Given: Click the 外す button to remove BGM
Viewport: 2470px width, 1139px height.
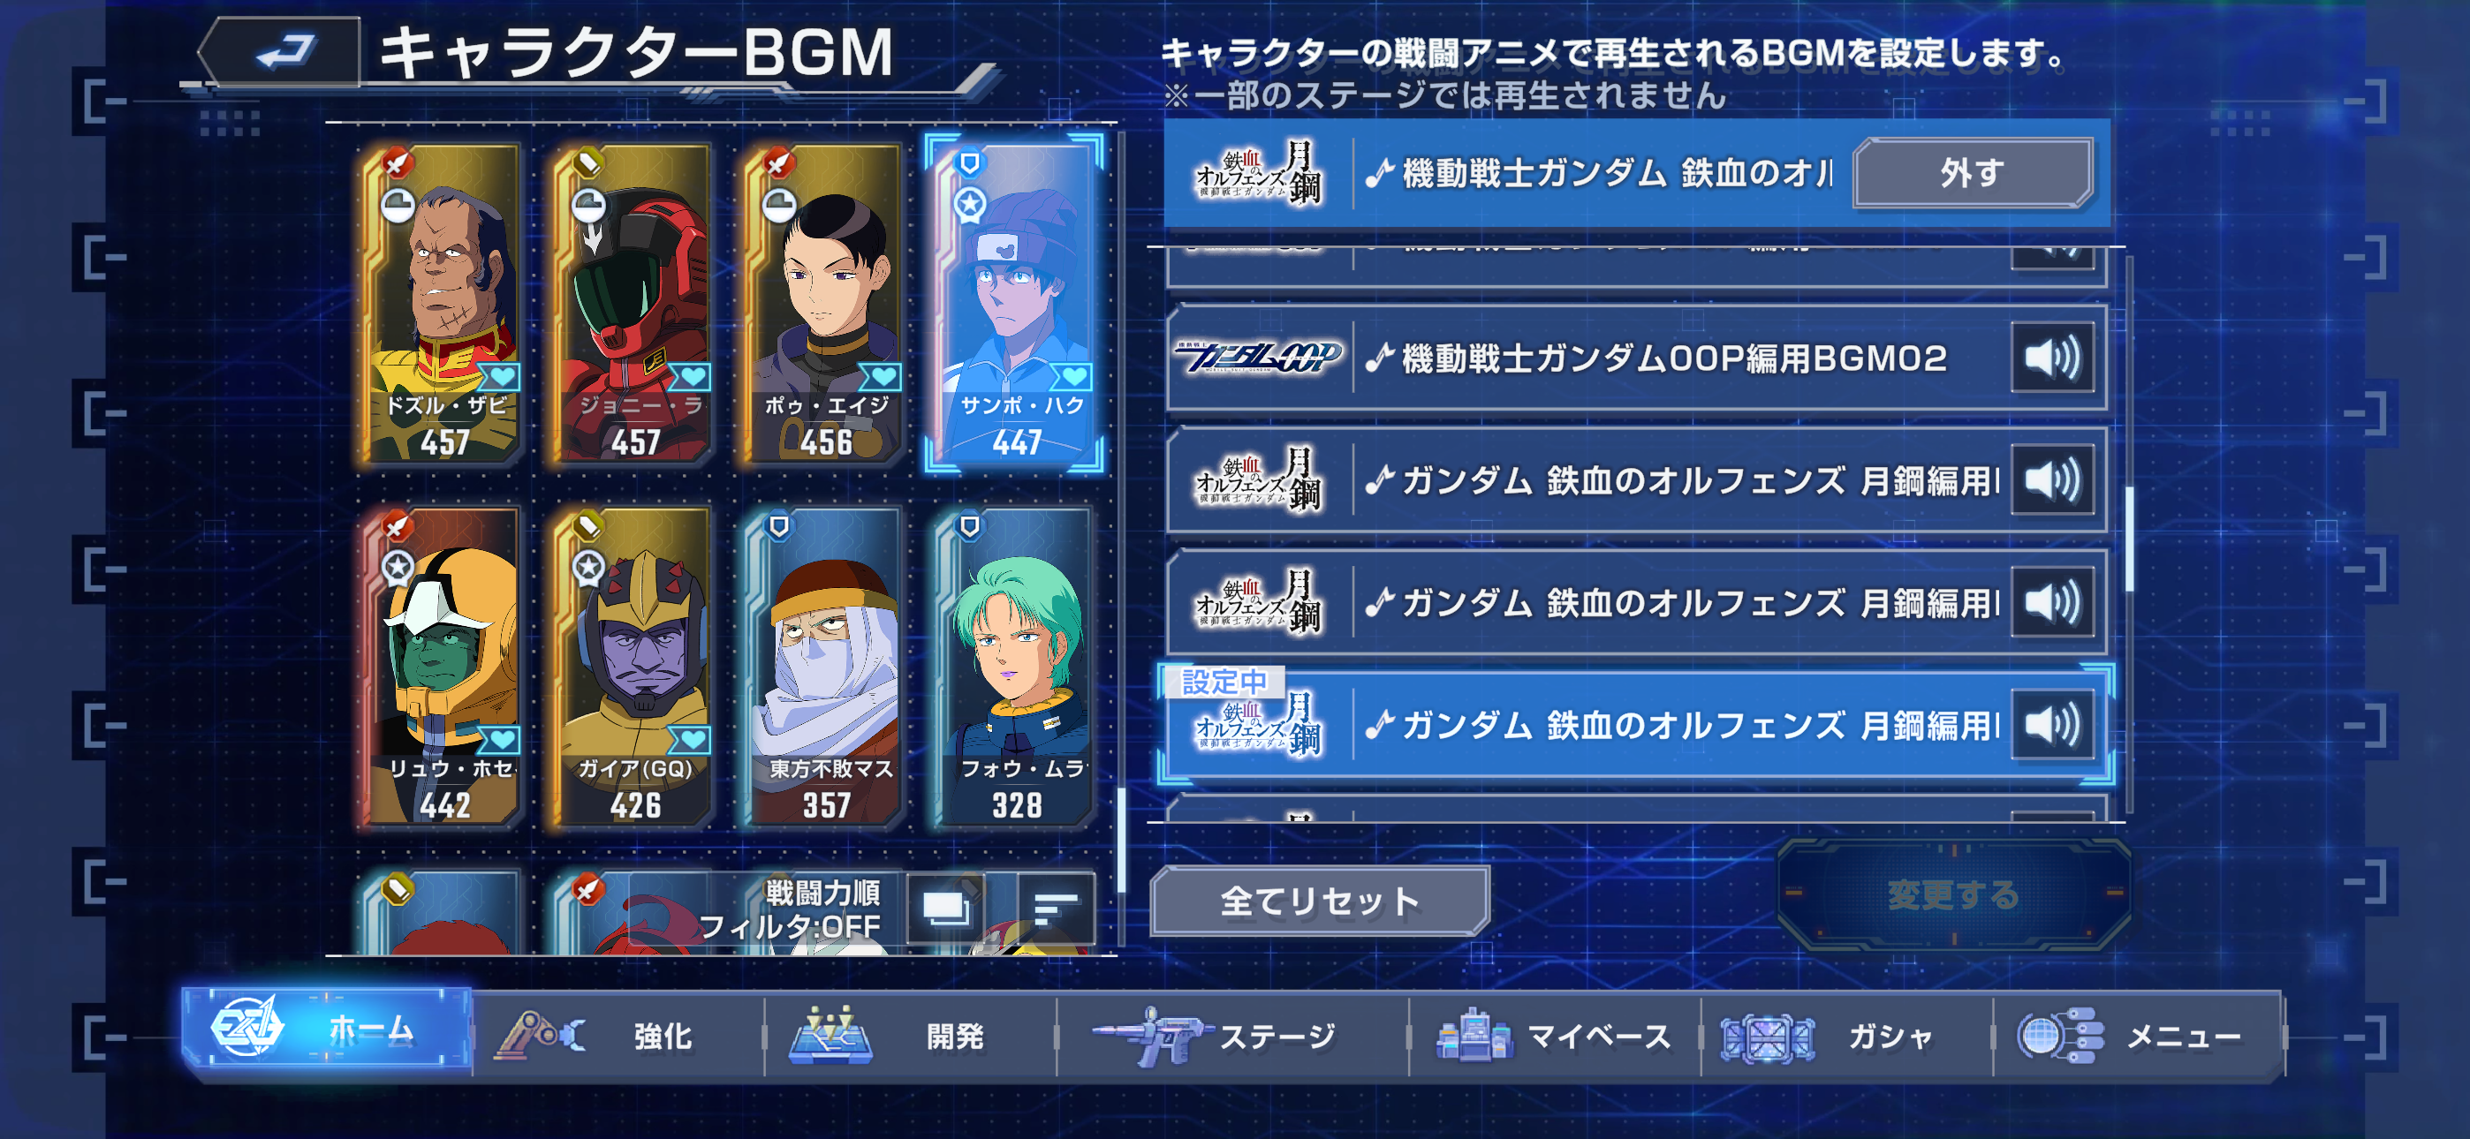Looking at the screenshot, I should [x=1973, y=174].
